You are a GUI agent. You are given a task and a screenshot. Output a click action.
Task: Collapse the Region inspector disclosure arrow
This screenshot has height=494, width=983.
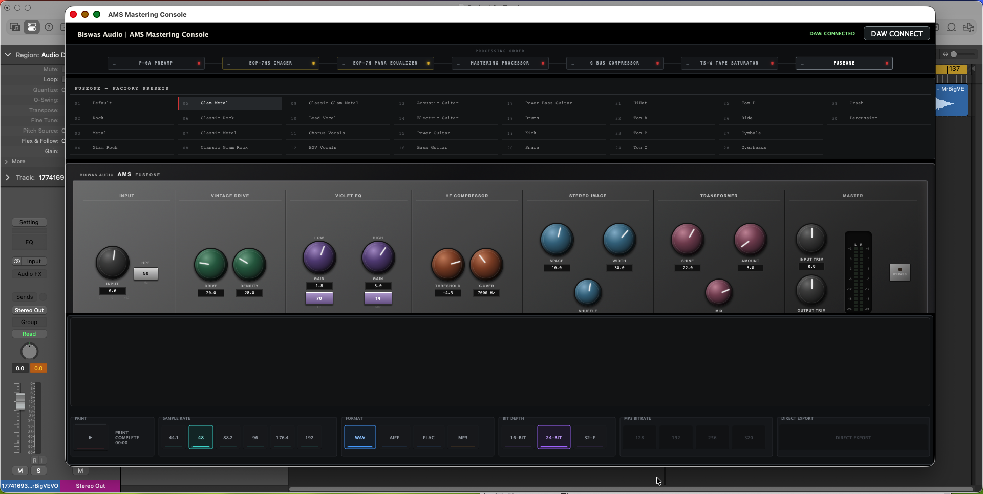8,55
